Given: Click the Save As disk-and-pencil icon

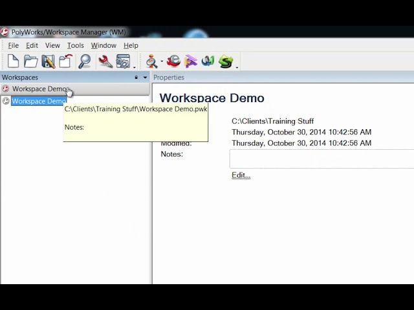Looking at the screenshot, I should [x=49, y=62].
